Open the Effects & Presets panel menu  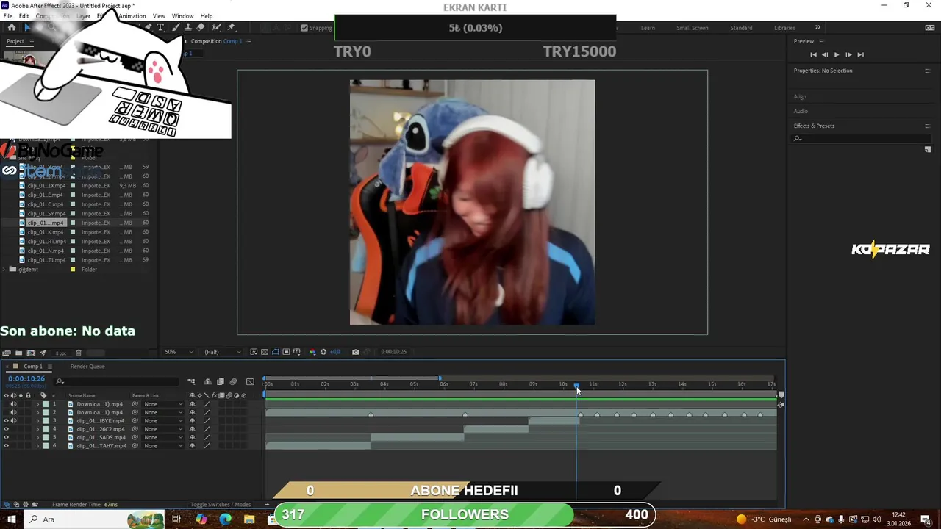(927, 126)
